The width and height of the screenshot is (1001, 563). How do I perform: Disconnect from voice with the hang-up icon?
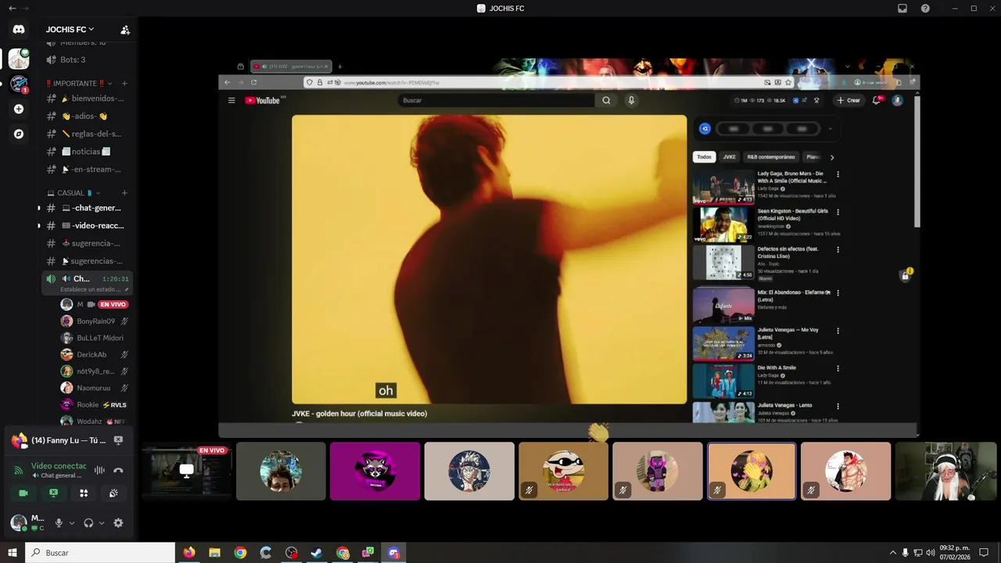[x=118, y=470]
